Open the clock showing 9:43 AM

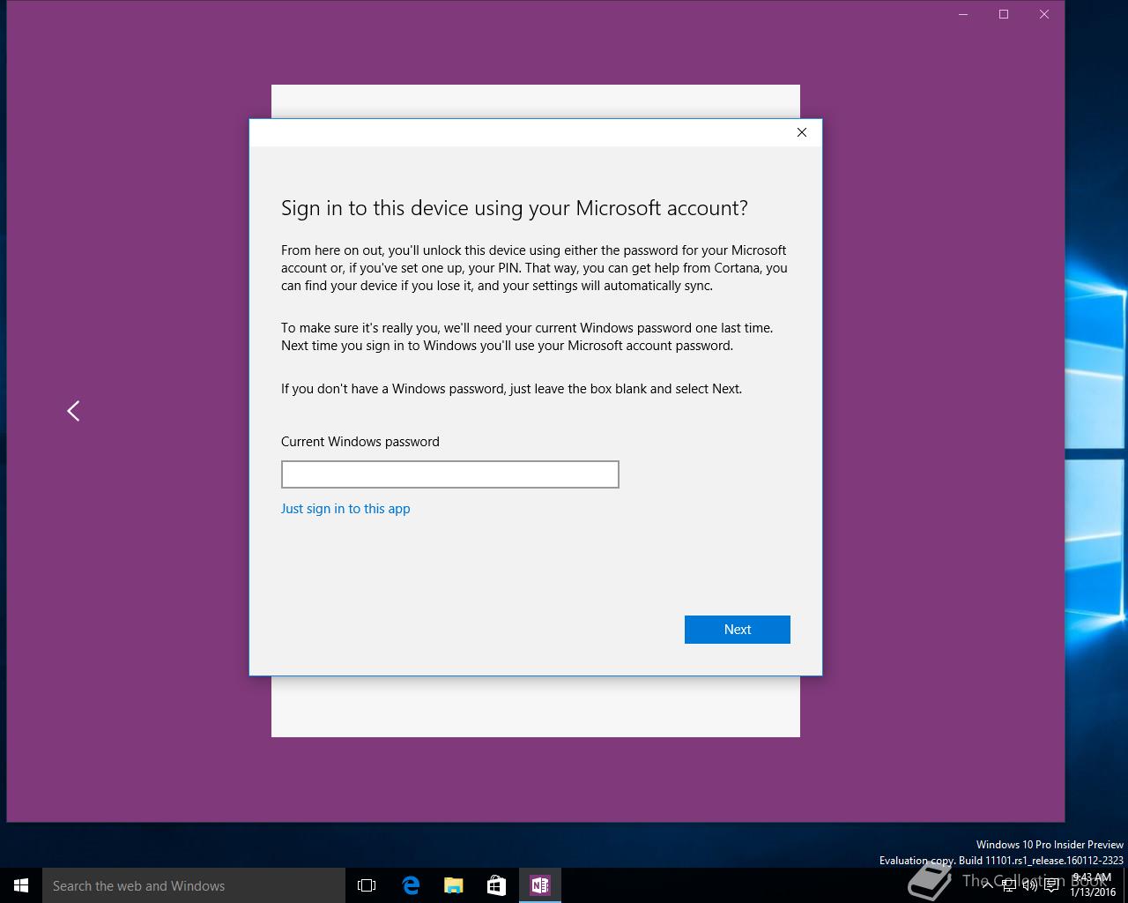click(x=1093, y=884)
